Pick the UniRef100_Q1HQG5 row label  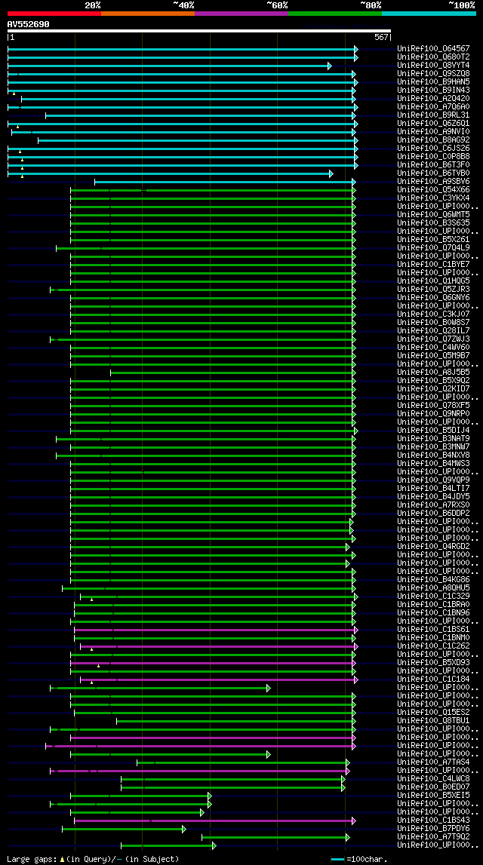pos(433,281)
